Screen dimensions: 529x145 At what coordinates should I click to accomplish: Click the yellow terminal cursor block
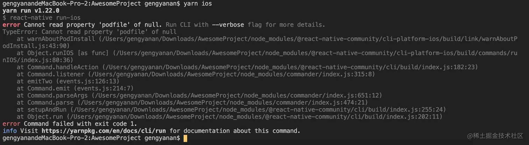point(185,138)
